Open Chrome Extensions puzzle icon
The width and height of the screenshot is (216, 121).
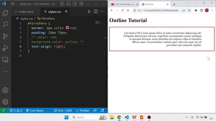tap(196, 10)
